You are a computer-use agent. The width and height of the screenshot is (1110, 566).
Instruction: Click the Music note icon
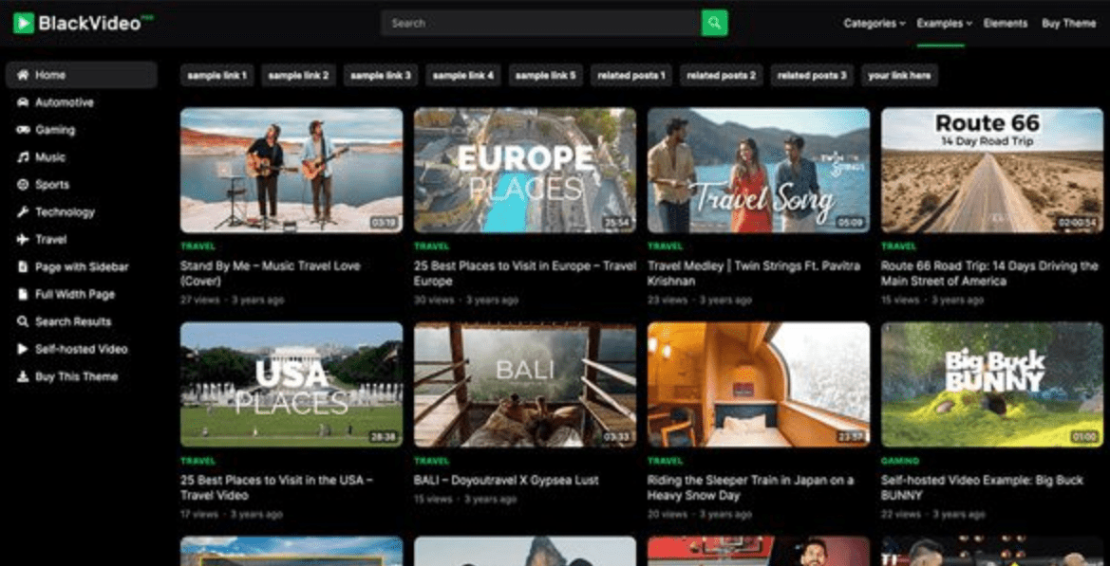point(23,157)
